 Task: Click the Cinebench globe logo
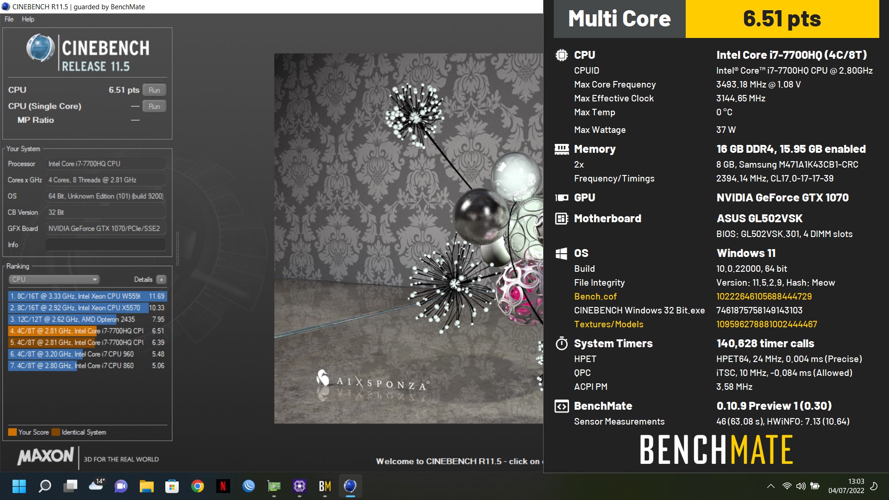click(x=41, y=48)
